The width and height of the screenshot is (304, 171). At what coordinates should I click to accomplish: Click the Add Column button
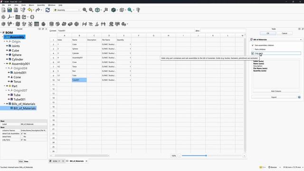(276, 91)
